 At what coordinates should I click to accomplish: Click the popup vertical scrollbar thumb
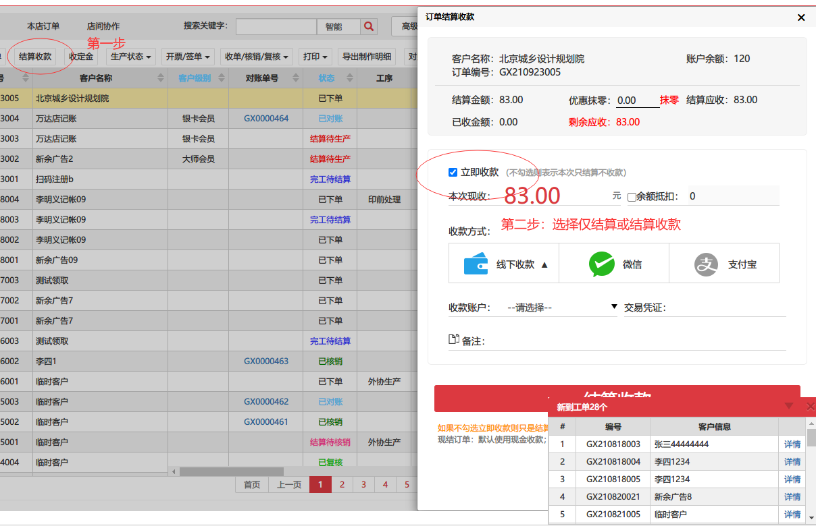click(x=811, y=437)
